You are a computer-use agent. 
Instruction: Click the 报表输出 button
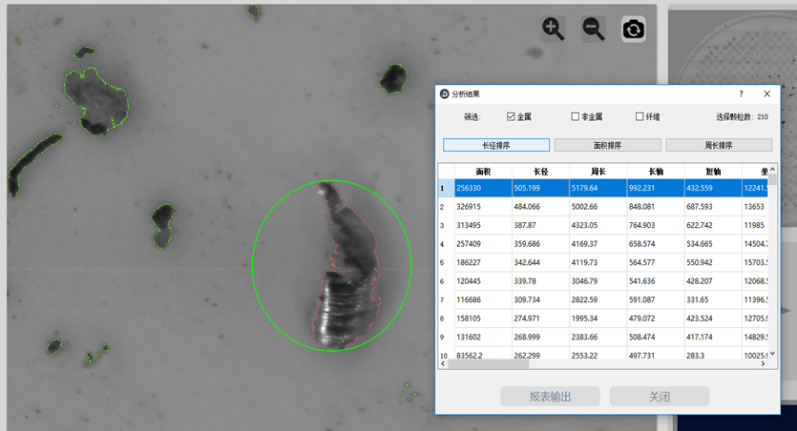click(550, 397)
